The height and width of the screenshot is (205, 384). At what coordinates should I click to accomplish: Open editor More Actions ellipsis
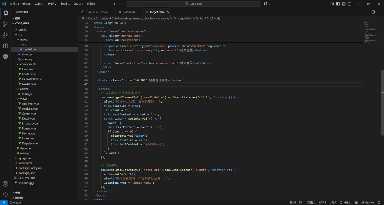(379, 12)
